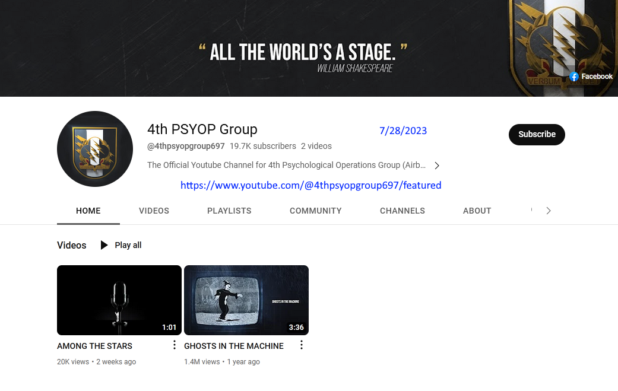Image resolution: width=618 pixels, height=391 pixels.
Task: Click the 7/28/2023 date text
Action: (403, 131)
